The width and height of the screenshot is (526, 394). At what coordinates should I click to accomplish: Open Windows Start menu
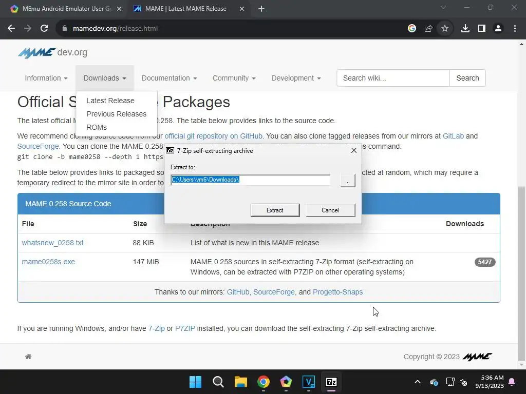click(195, 382)
